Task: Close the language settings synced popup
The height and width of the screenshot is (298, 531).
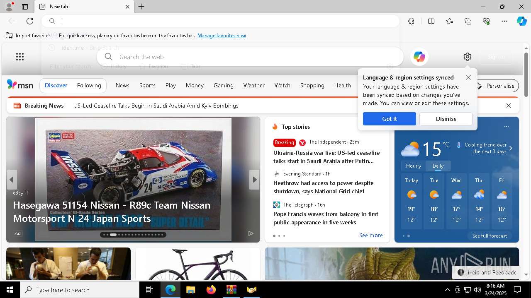Action: 468,77
